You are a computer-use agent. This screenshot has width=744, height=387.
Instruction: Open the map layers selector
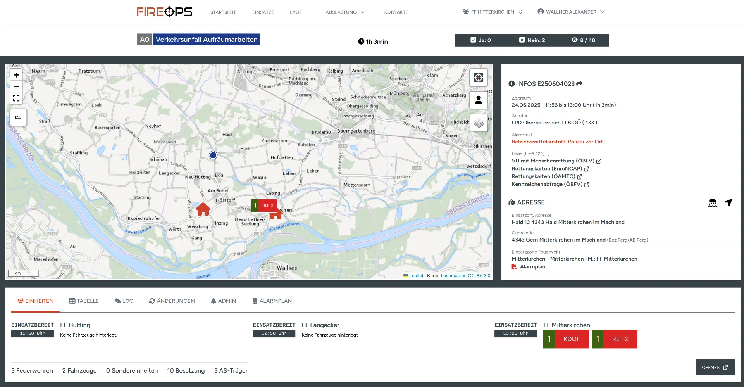coord(479,123)
